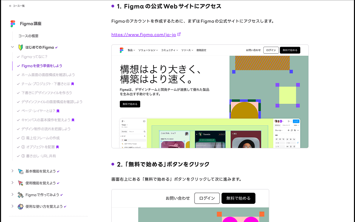Open the https://www.figma.com/ja-jp link
The height and width of the screenshot is (222, 355).
tap(143, 35)
